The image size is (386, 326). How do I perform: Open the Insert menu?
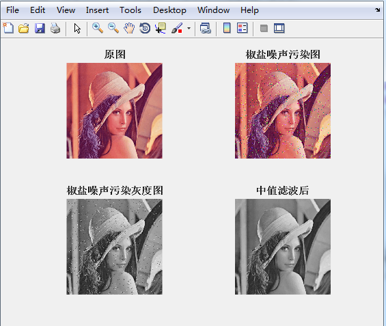pyautogui.click(x=97, y=10)
